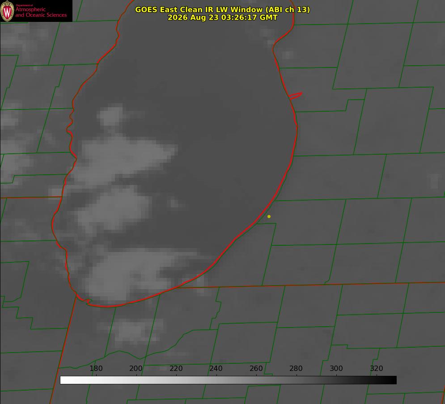Click the GOES East Clean IR title
This screenshot has width=445, height=404.
point(222,9)
